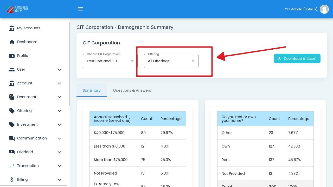Click the Billing dollar sign icon
Viewport: 333px width, 187px height.
click(12, 179)
